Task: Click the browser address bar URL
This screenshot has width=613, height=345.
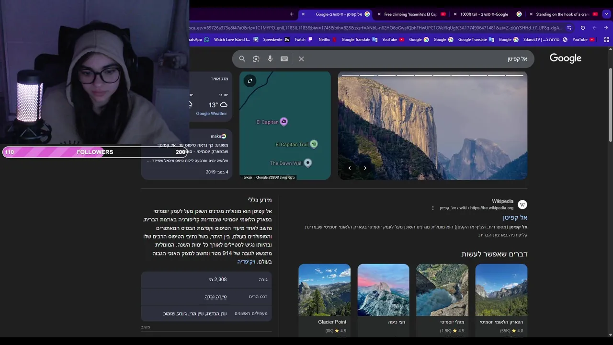Action: [376, 28]
